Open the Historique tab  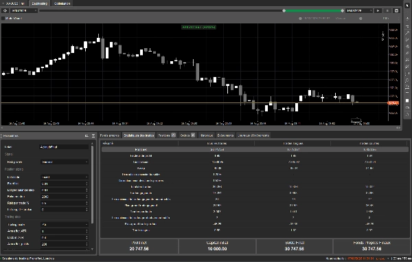(207, 135)
